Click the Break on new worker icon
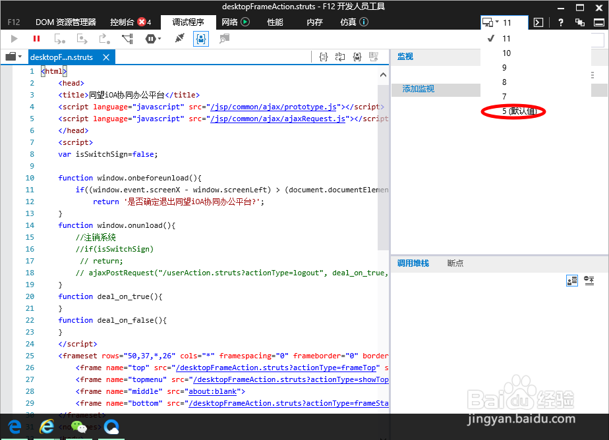Screen dimensions: 609x440 click(x=127, y=39)
